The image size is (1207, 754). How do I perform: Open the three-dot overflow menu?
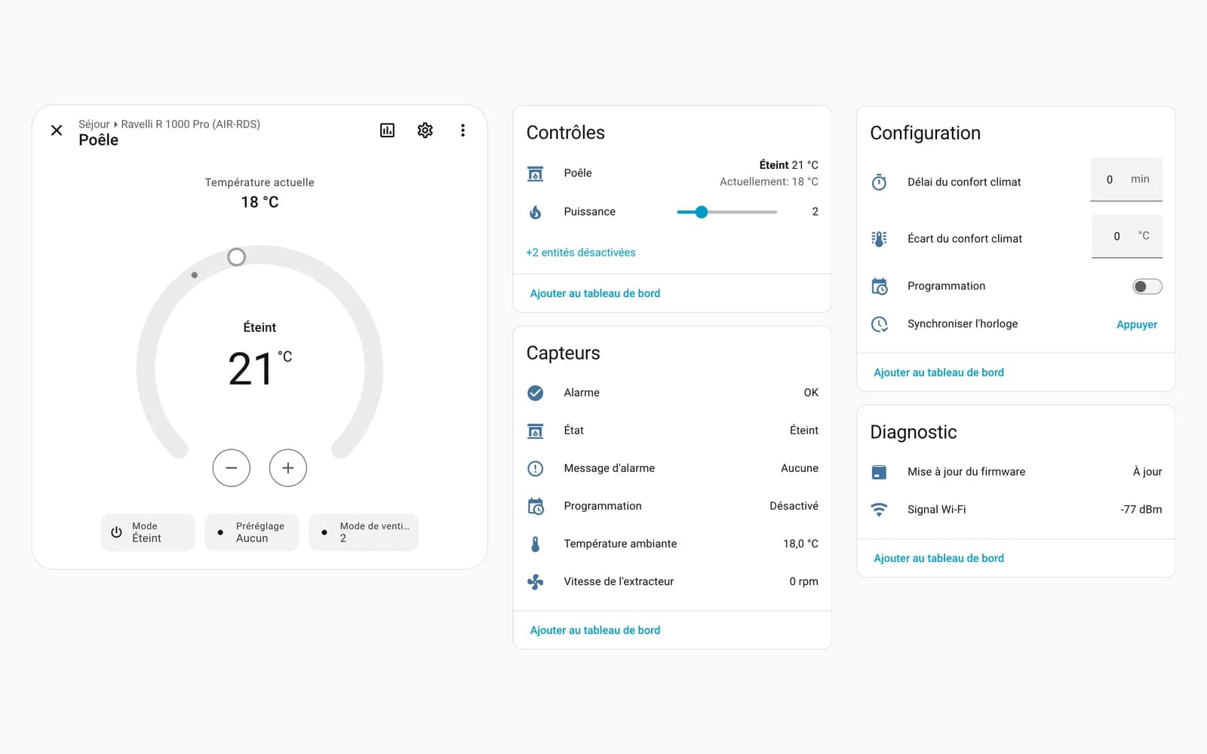coord(462,130)
